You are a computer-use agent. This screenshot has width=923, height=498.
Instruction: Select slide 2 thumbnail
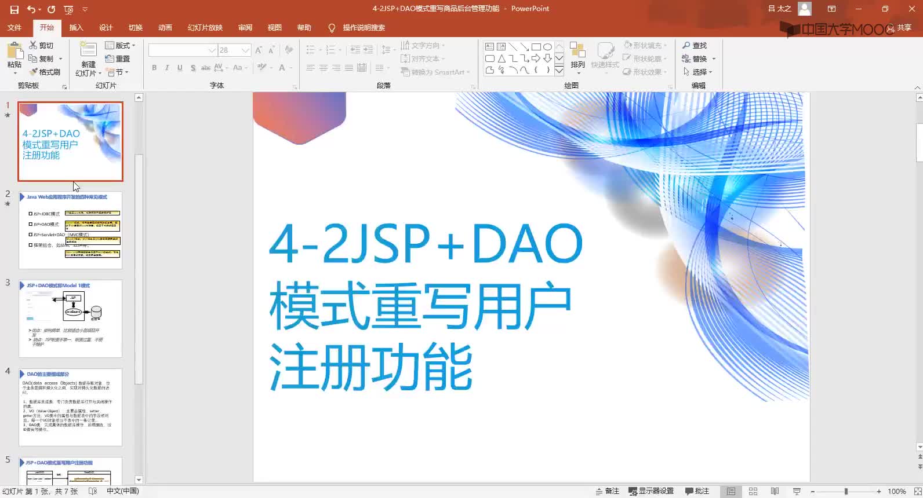tap(70, 230)
